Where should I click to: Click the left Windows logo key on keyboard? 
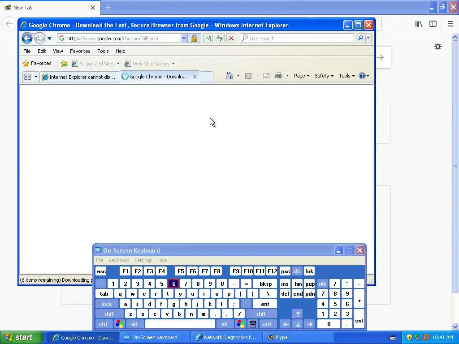pyautogui.click(x=119, y=324)
